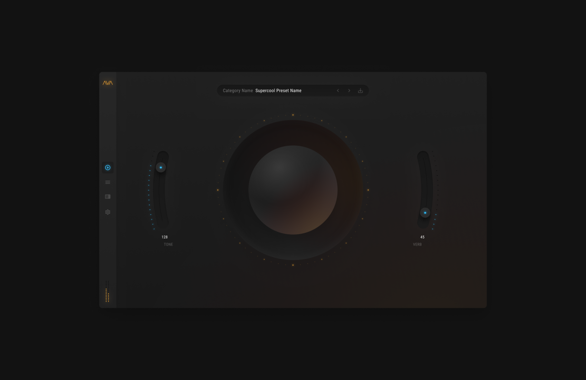This screenshot has width=586, height=380.
Task: Click the VERB slider handle
Action: [x=425, y=213]
